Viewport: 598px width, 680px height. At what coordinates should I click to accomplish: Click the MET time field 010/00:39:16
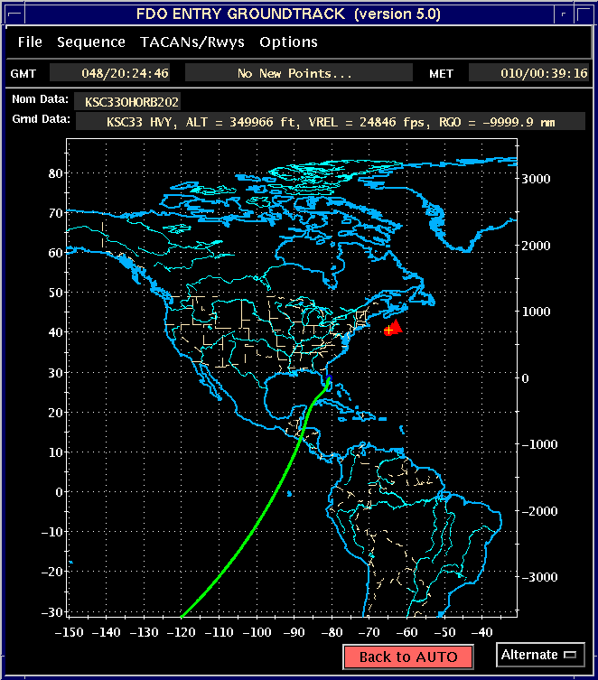click(x=529, y=73)
